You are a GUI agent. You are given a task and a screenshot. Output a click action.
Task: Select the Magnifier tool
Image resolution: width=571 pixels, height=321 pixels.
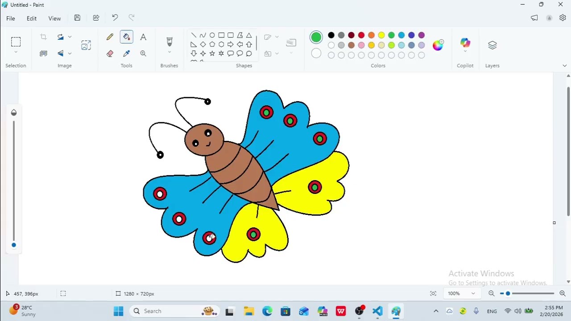tap(143, 53)
